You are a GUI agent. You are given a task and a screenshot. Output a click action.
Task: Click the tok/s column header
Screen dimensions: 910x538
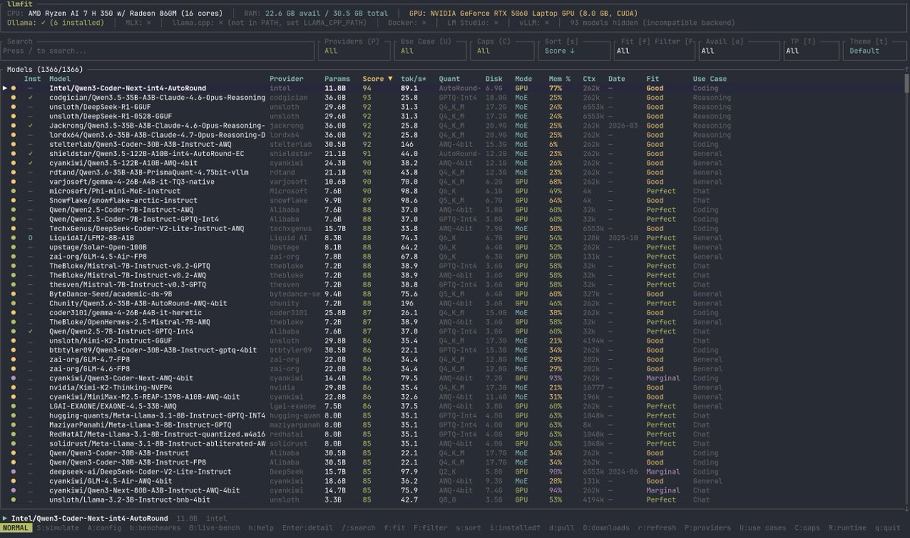click(413, 79)
